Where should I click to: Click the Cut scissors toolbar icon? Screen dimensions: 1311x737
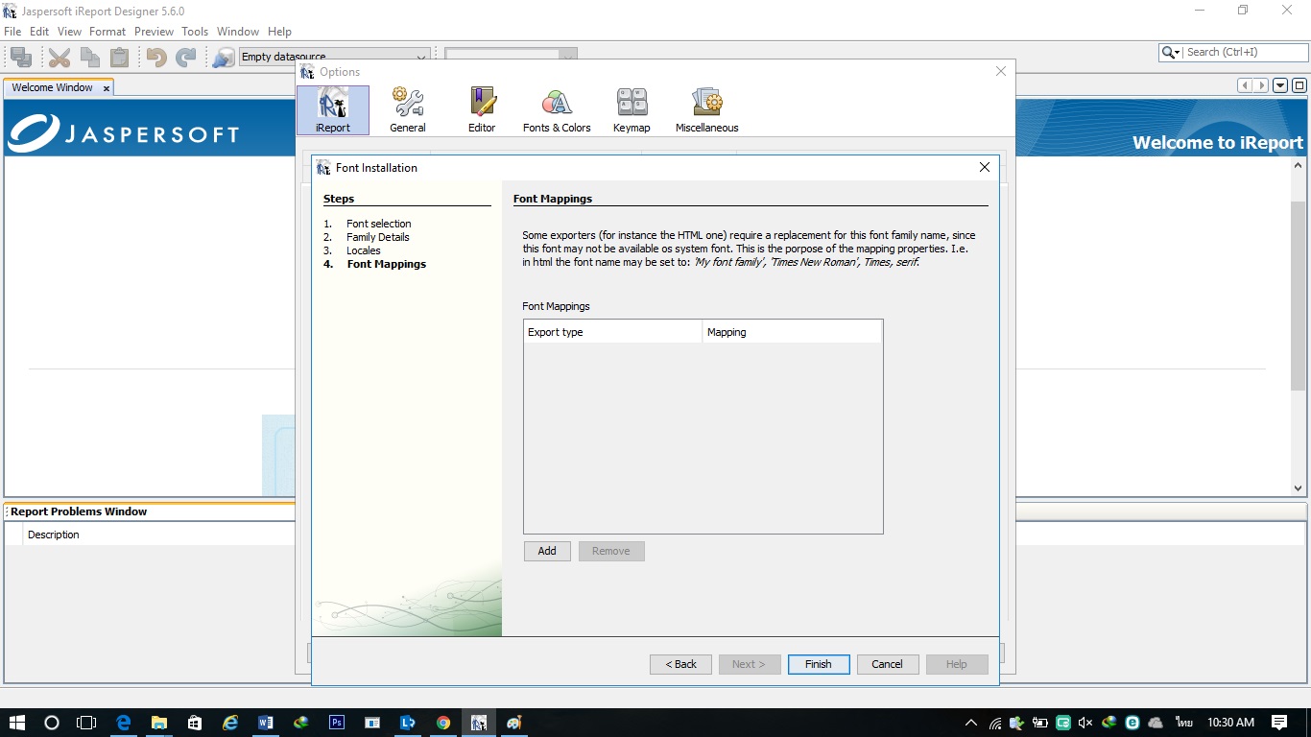pyautogui.click(x=60, y=58)
